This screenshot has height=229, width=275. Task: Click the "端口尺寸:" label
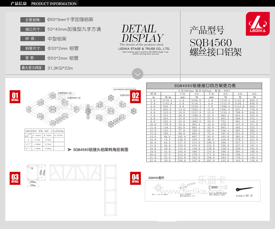[x=33, y=29]
